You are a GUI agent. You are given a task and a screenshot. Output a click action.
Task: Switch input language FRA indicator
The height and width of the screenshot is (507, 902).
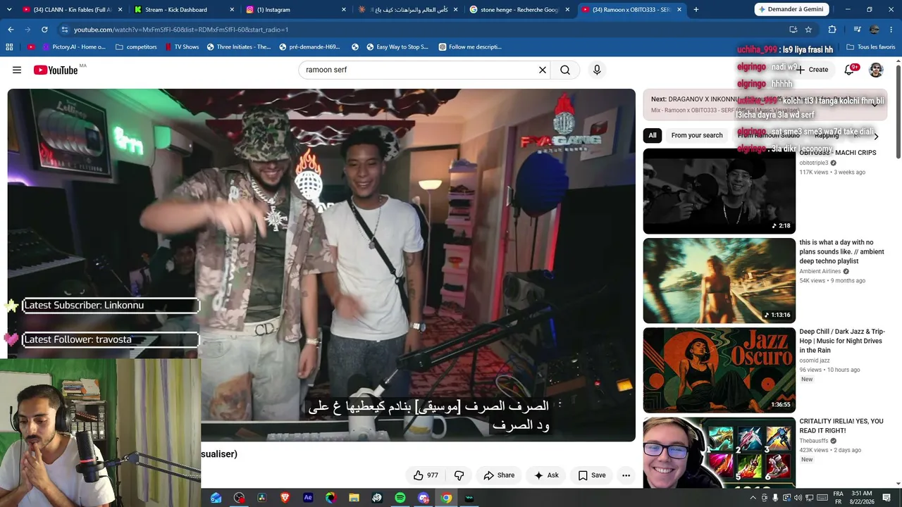pyautogui.click(x=839, y=497)
